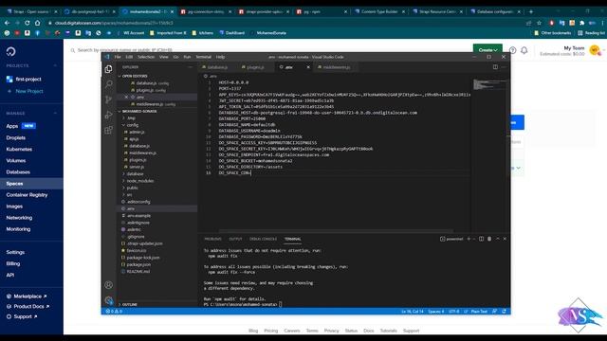
Task: Click the browser home icon
Action: pos(38,23)
